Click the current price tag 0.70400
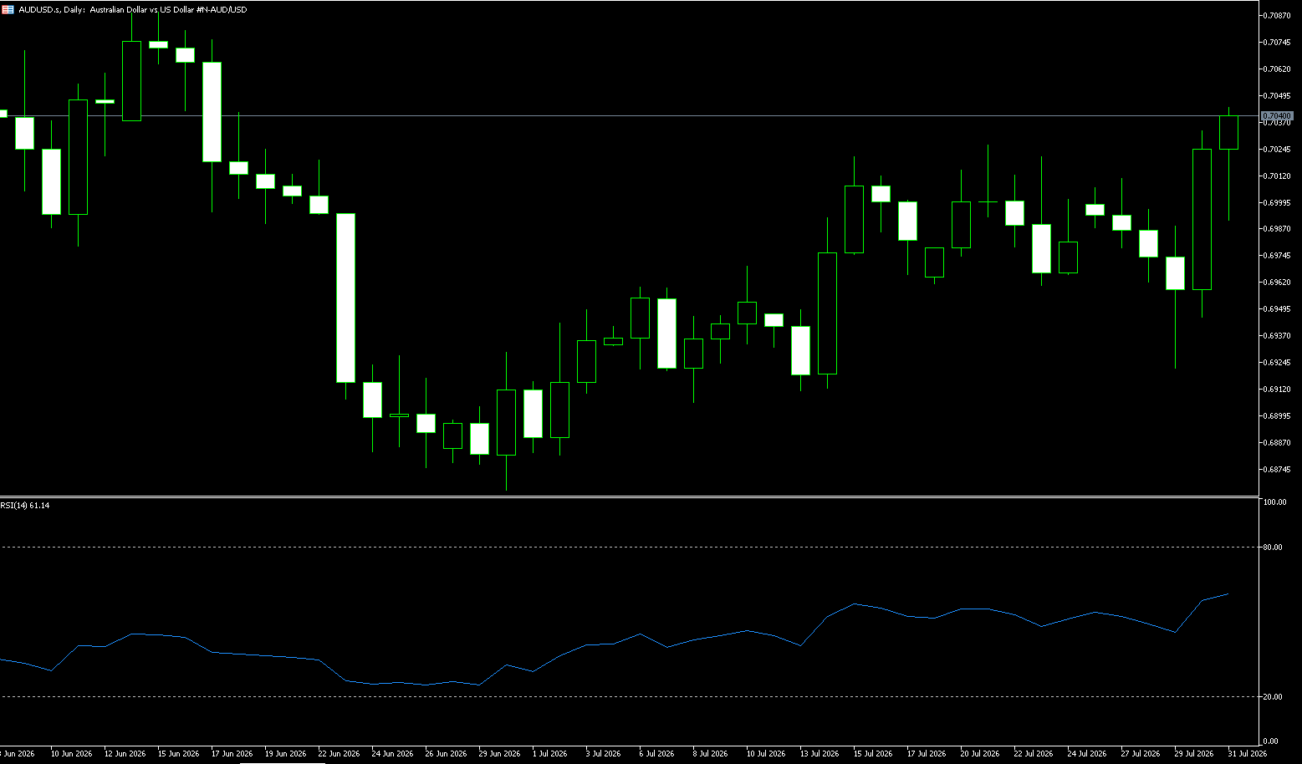 (1277, 115)
